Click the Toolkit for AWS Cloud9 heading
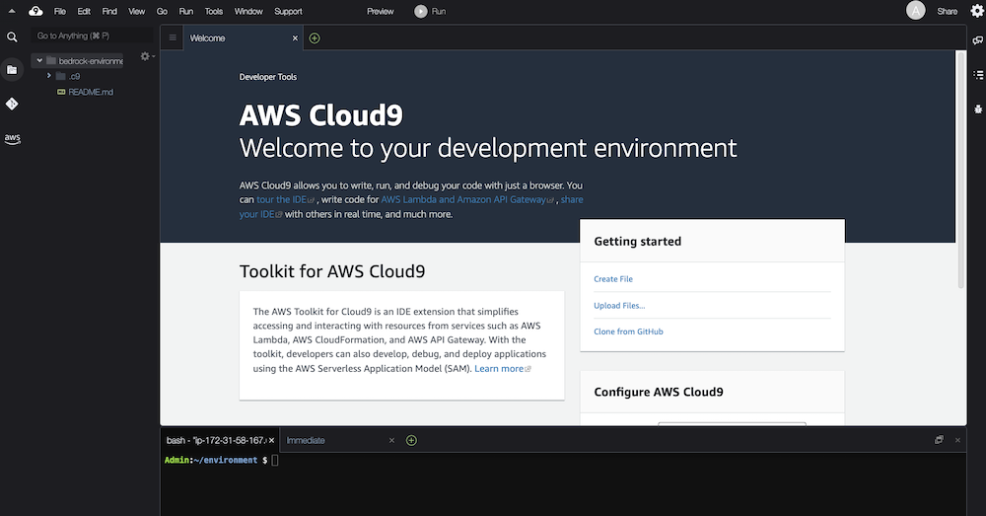Viewport: 986px width, 516px height. 332,271
